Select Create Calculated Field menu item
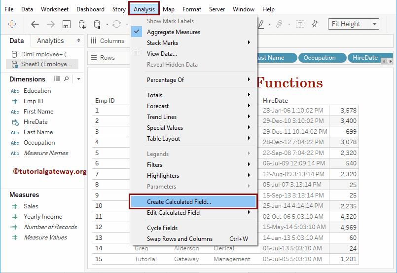The width and height of the screenshot is (397, 273). coord(193,202)
